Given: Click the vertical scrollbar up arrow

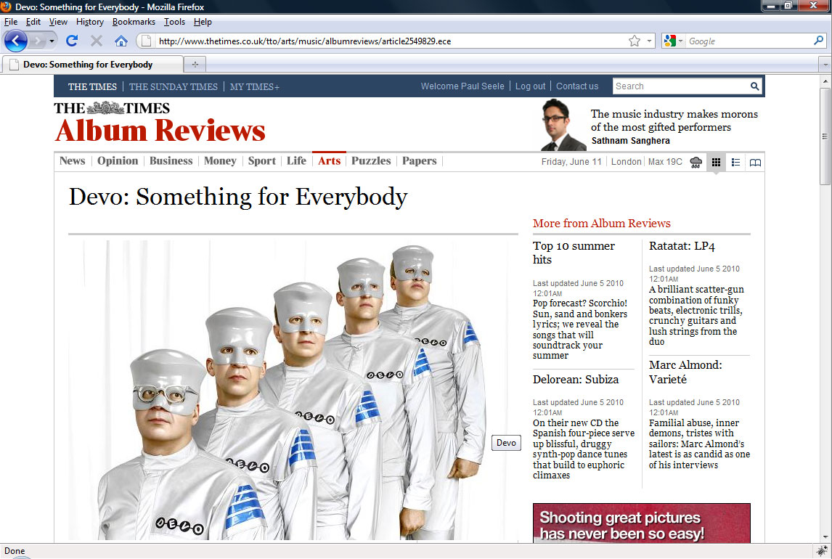Looking at the screenshot, I should tap(825, 81).
